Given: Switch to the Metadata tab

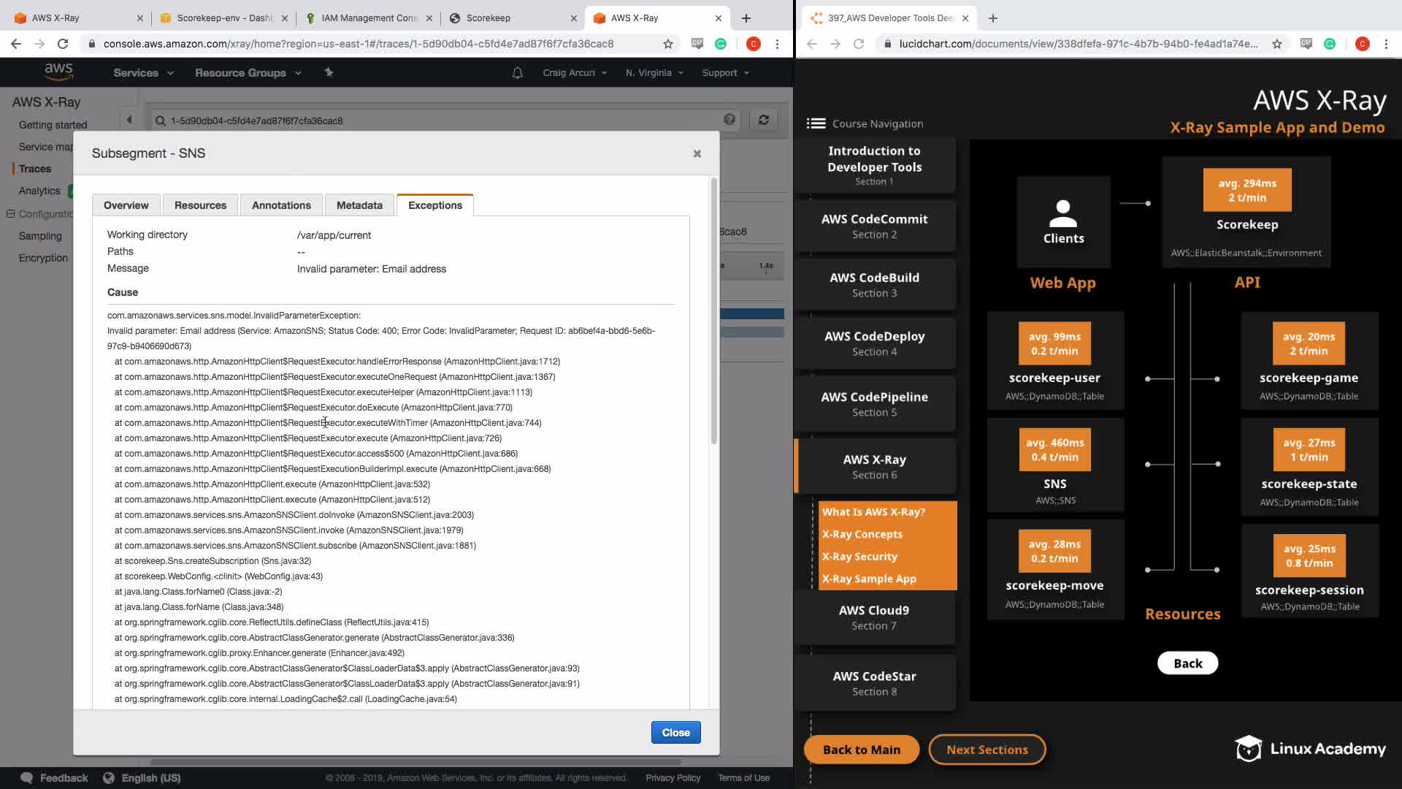Looking at the screenshot, I should (359, 205).
